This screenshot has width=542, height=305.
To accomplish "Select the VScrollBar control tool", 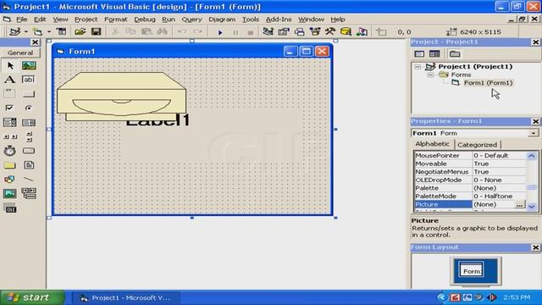I will coord(29,137).
